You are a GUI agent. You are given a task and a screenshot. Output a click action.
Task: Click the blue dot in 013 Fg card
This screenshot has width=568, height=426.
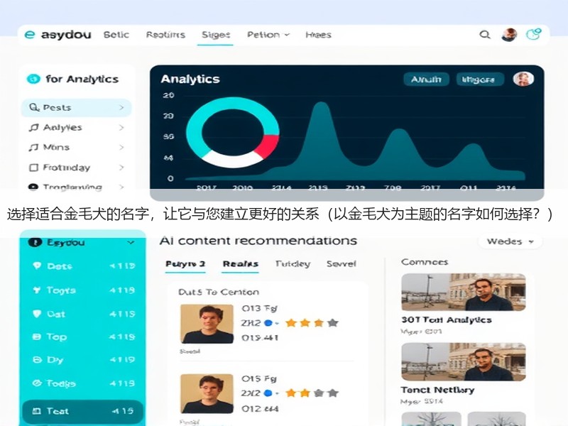[268, 323]
